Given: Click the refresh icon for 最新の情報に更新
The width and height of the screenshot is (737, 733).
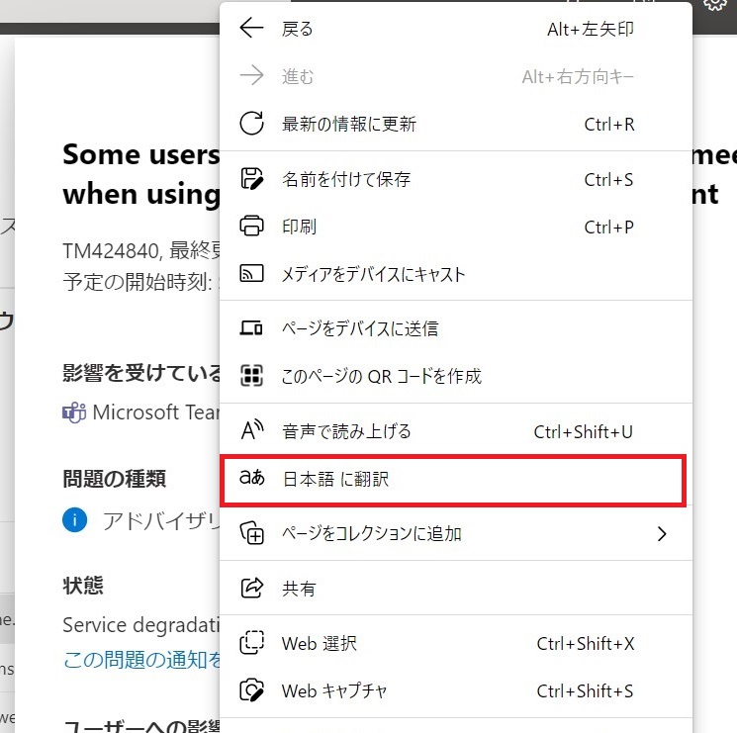Looking at the screenshot, I should click(x=252, y=124).
